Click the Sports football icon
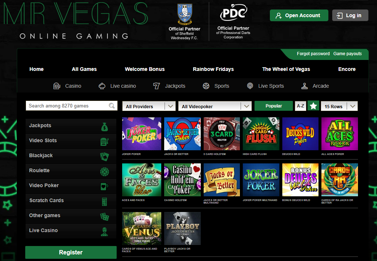Screen dimensions: 377x261 206,86
